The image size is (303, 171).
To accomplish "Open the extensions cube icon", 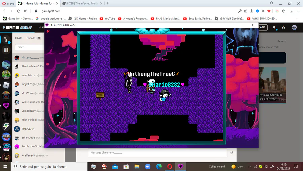I will click(x=284, y=11).
